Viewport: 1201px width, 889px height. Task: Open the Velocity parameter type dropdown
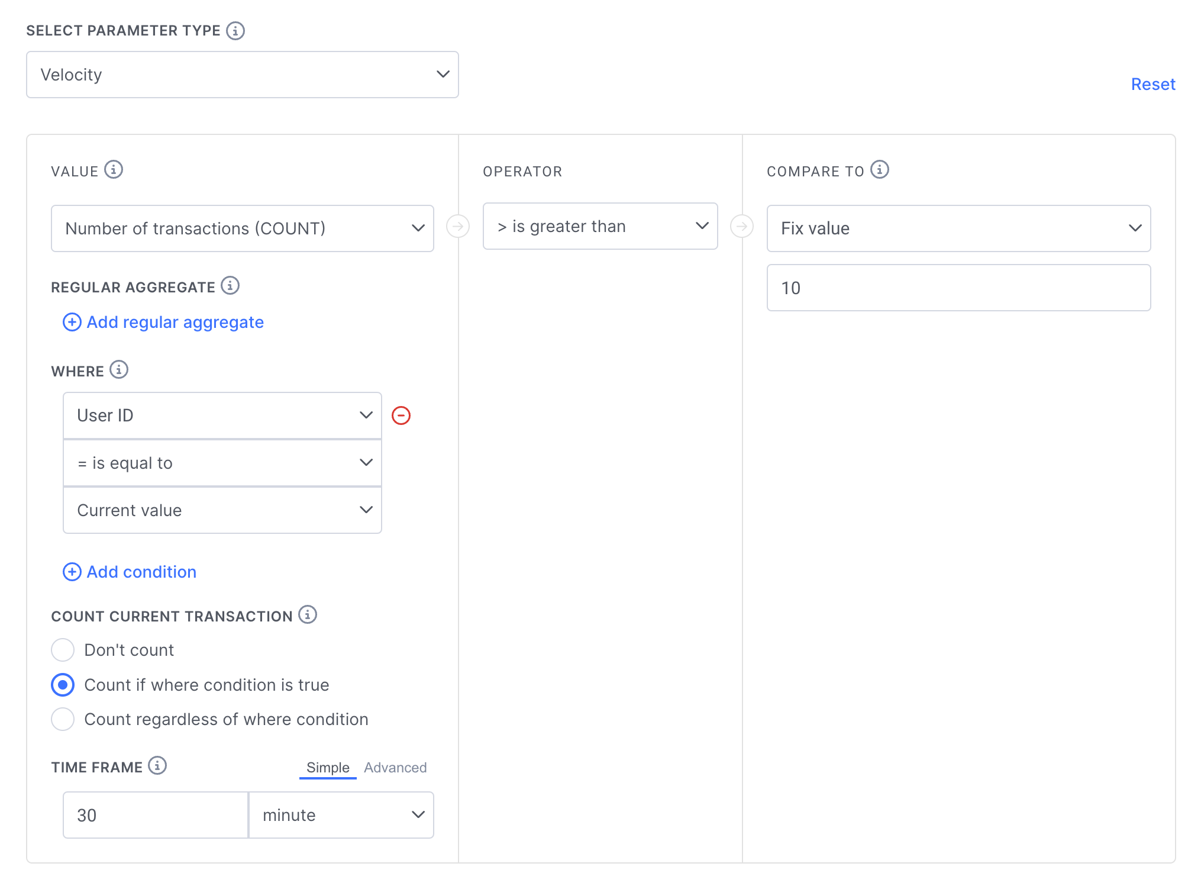[243, 75]
